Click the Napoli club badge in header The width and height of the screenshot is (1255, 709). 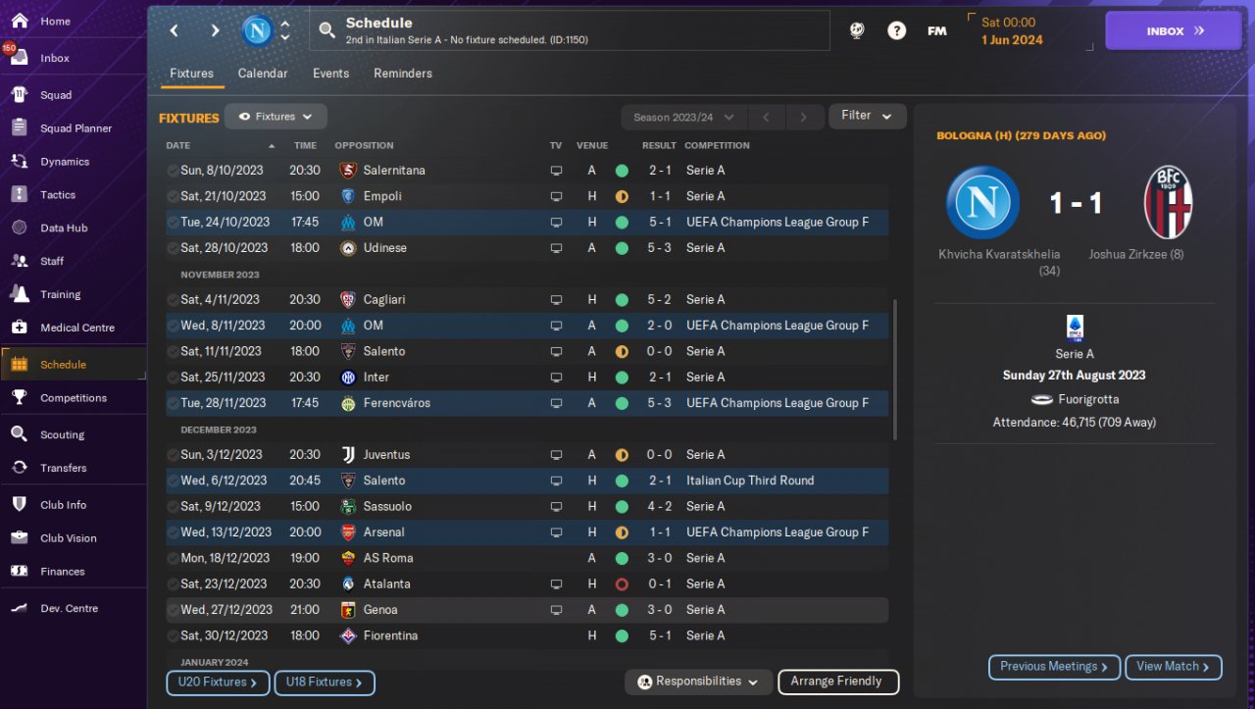(258, 30)
